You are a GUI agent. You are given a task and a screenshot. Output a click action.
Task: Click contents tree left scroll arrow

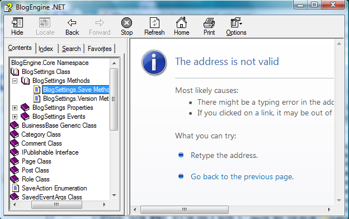click(15, 204)
